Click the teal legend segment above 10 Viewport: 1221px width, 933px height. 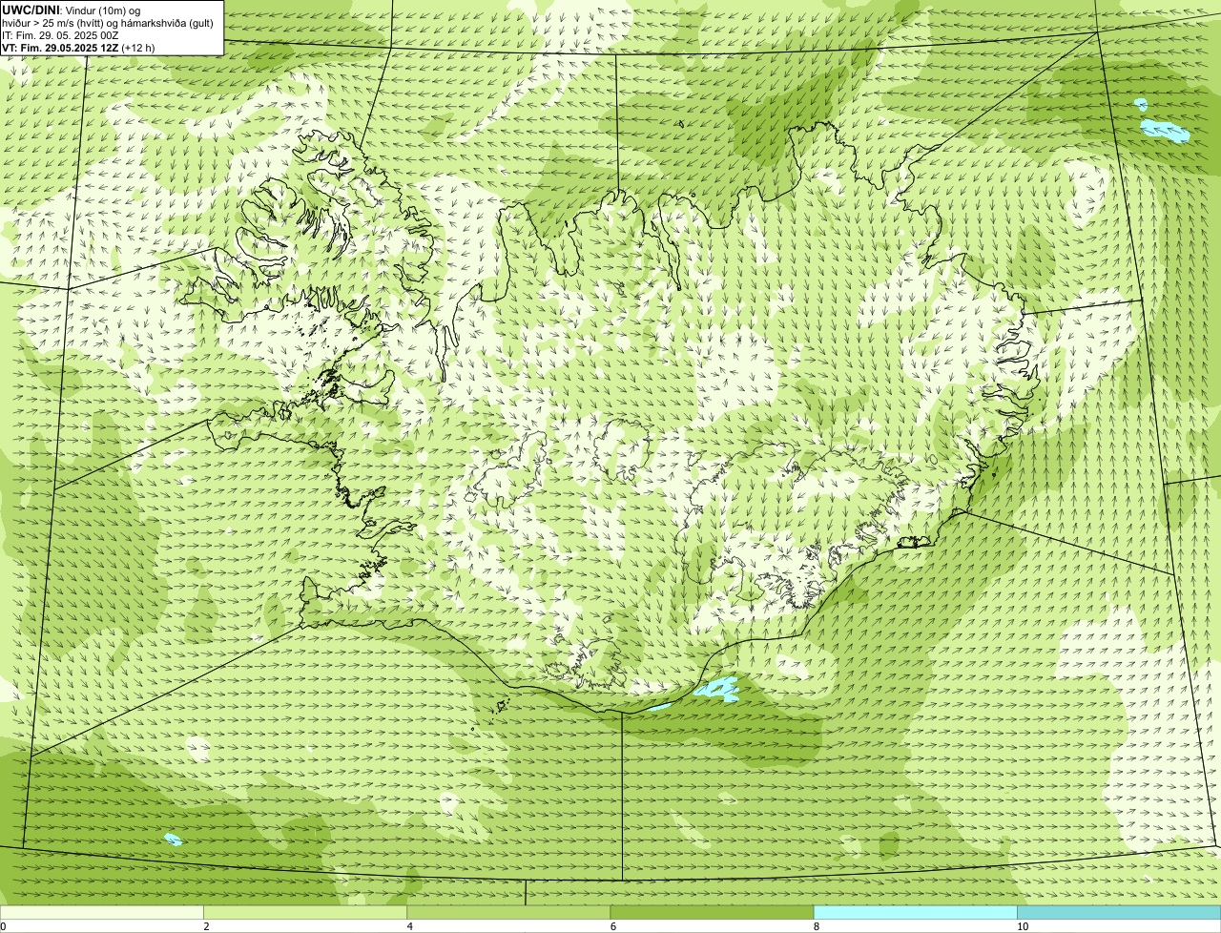pos(1119,912)
